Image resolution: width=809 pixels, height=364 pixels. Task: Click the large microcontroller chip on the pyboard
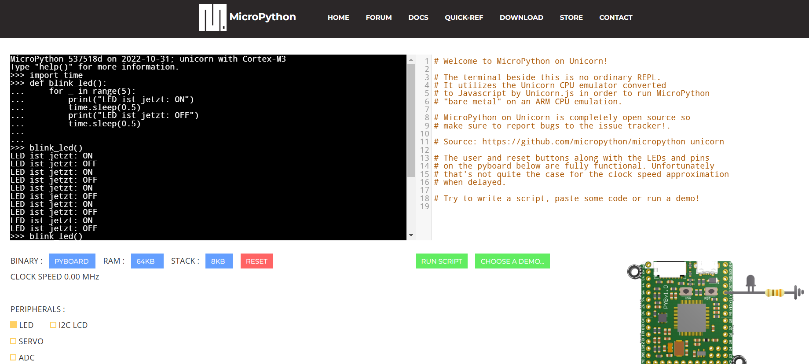coord(691,317)
